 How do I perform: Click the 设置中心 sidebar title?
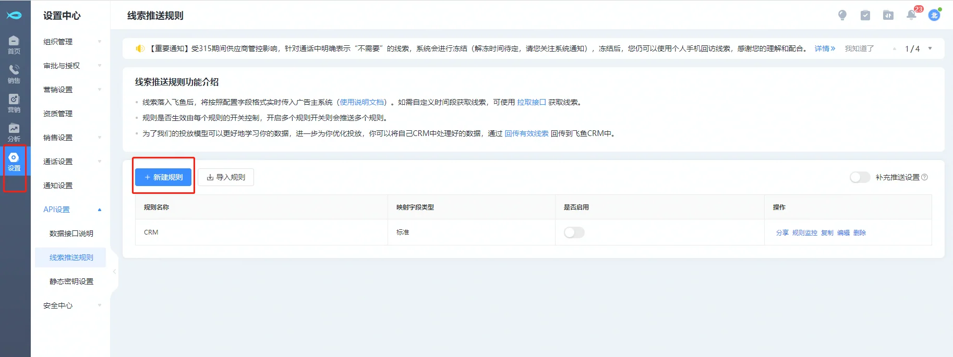click(62, 16)
